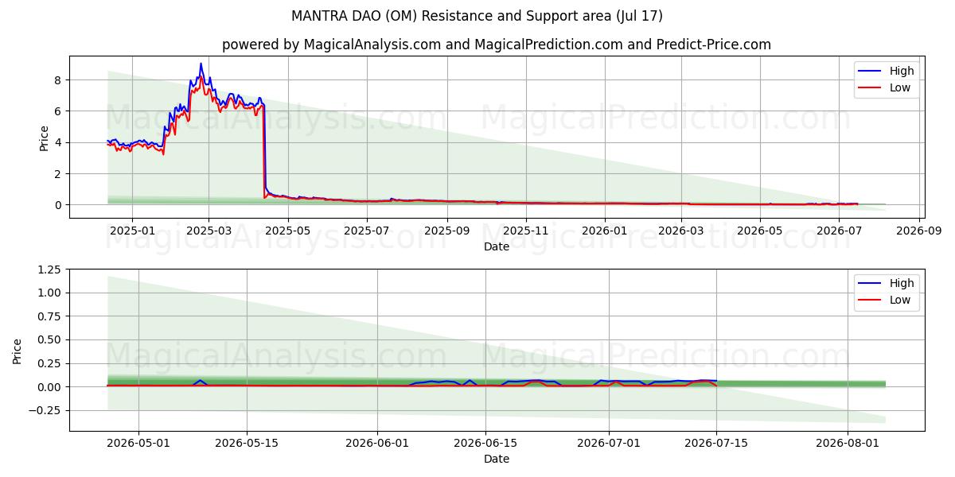Click the '2026-01' date tick label

coord(605,231)
